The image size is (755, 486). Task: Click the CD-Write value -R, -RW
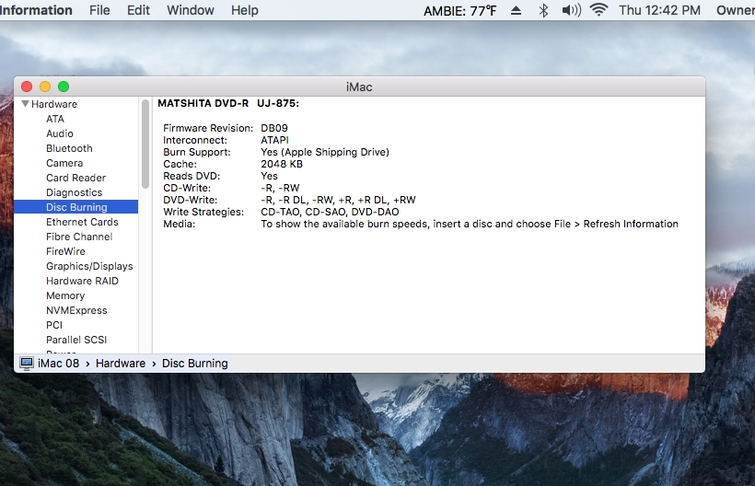[x=280, y=188]
